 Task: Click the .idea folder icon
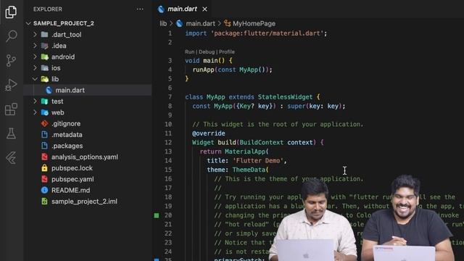coord(45,46)
